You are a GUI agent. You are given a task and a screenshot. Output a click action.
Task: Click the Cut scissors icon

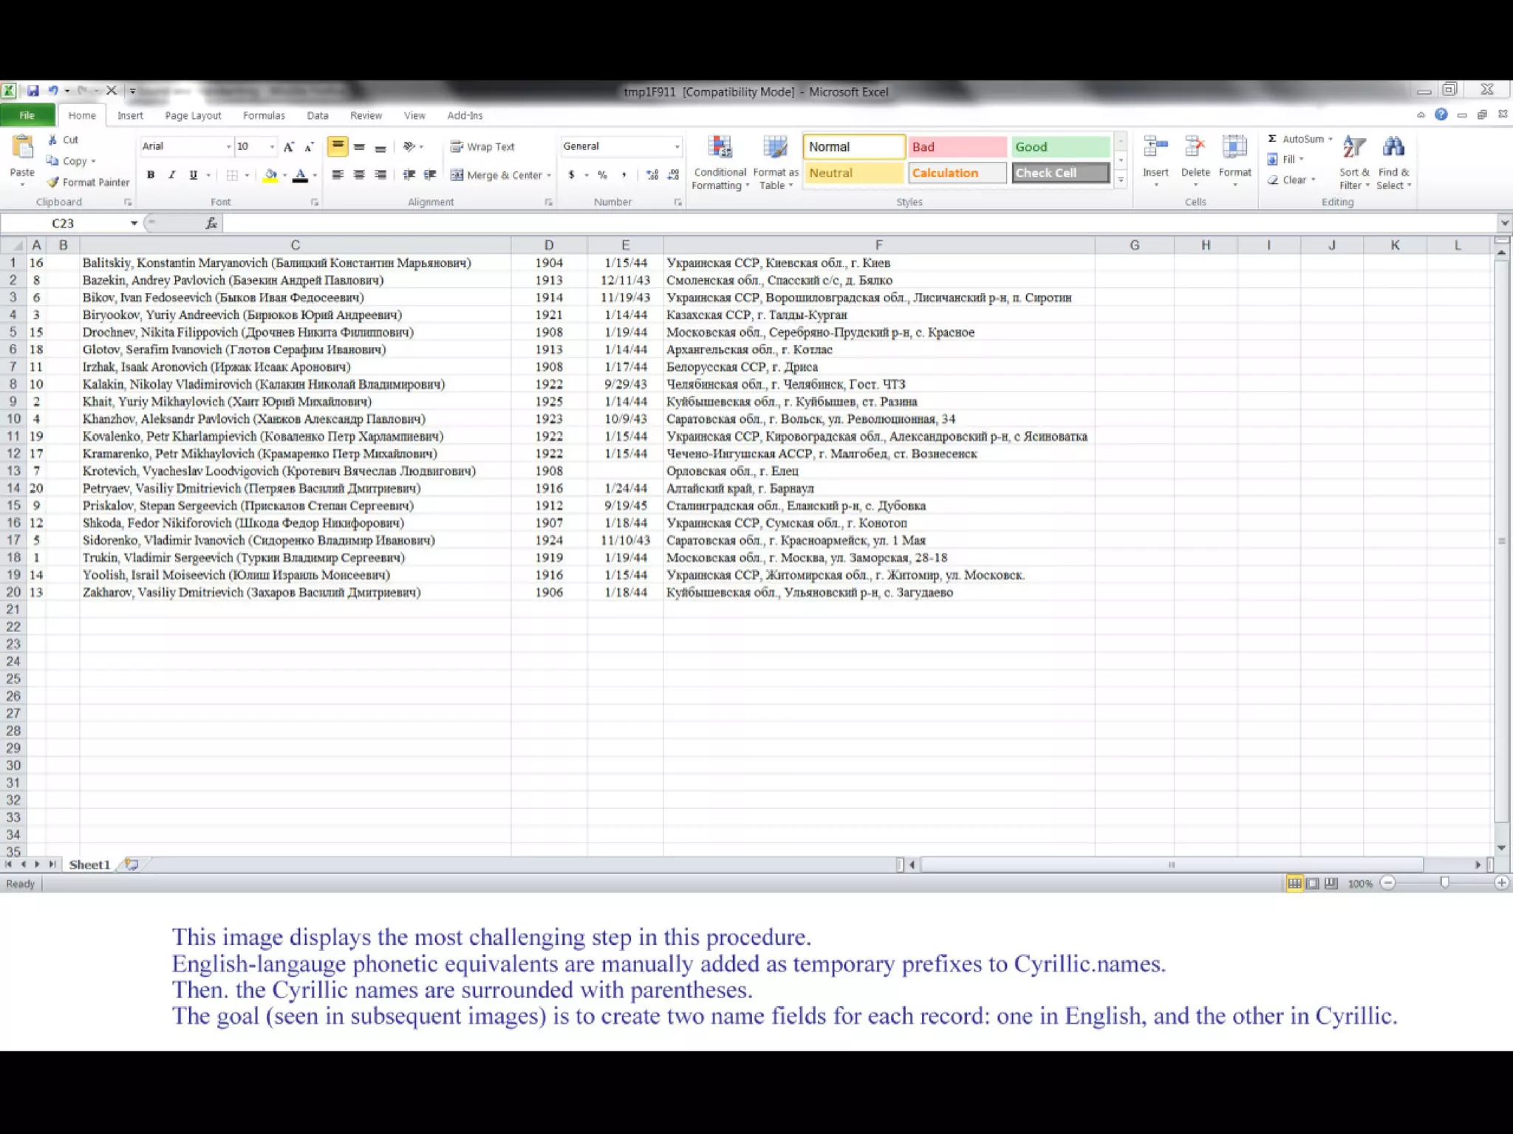click(x=52, y=140)
